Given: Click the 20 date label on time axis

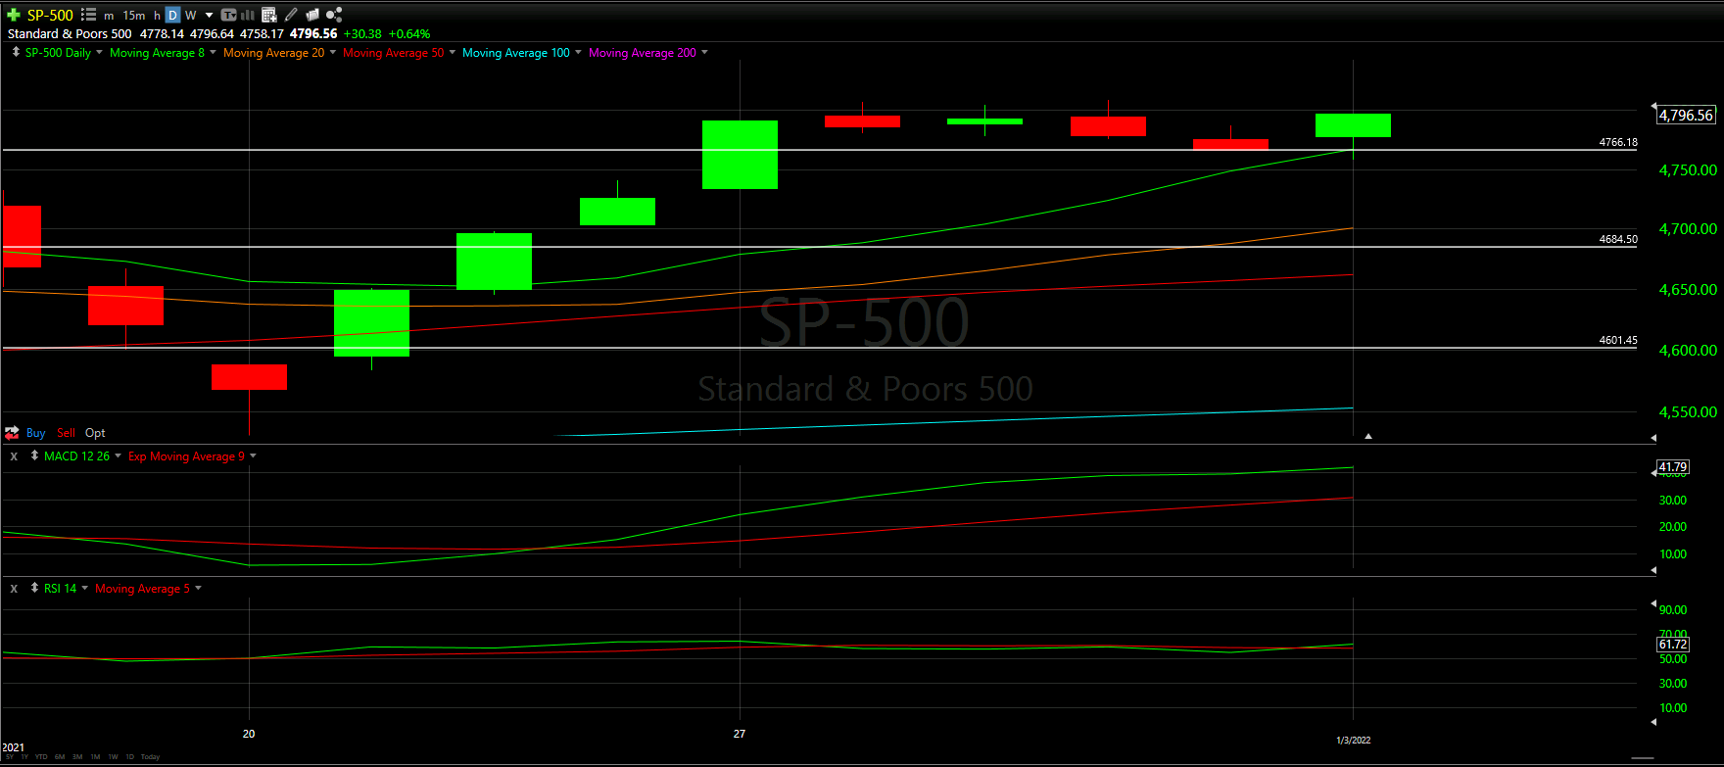Looking at the screenshot, I should [249, 734].
